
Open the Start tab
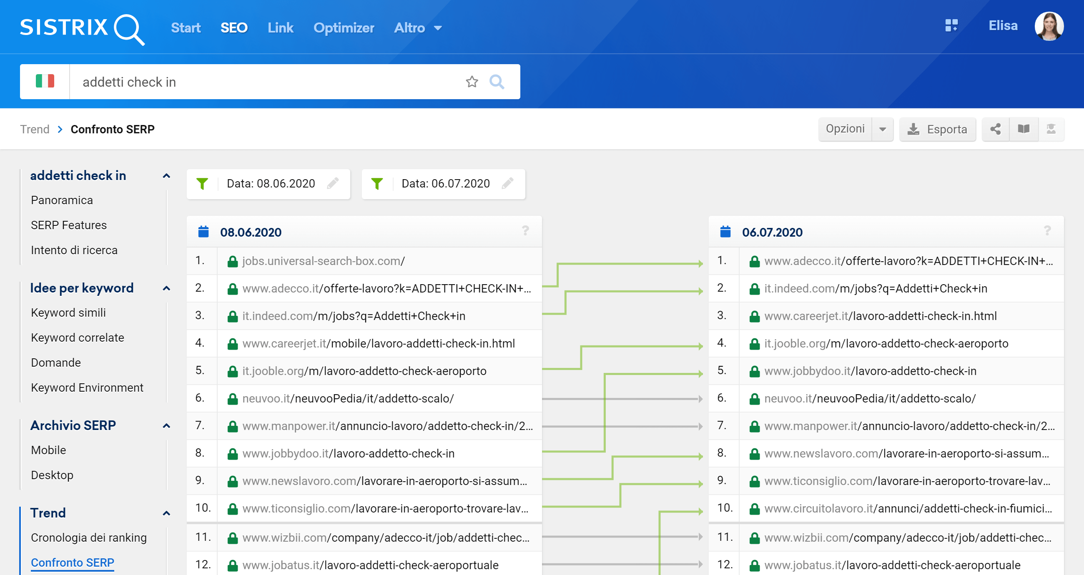(186, 28)
